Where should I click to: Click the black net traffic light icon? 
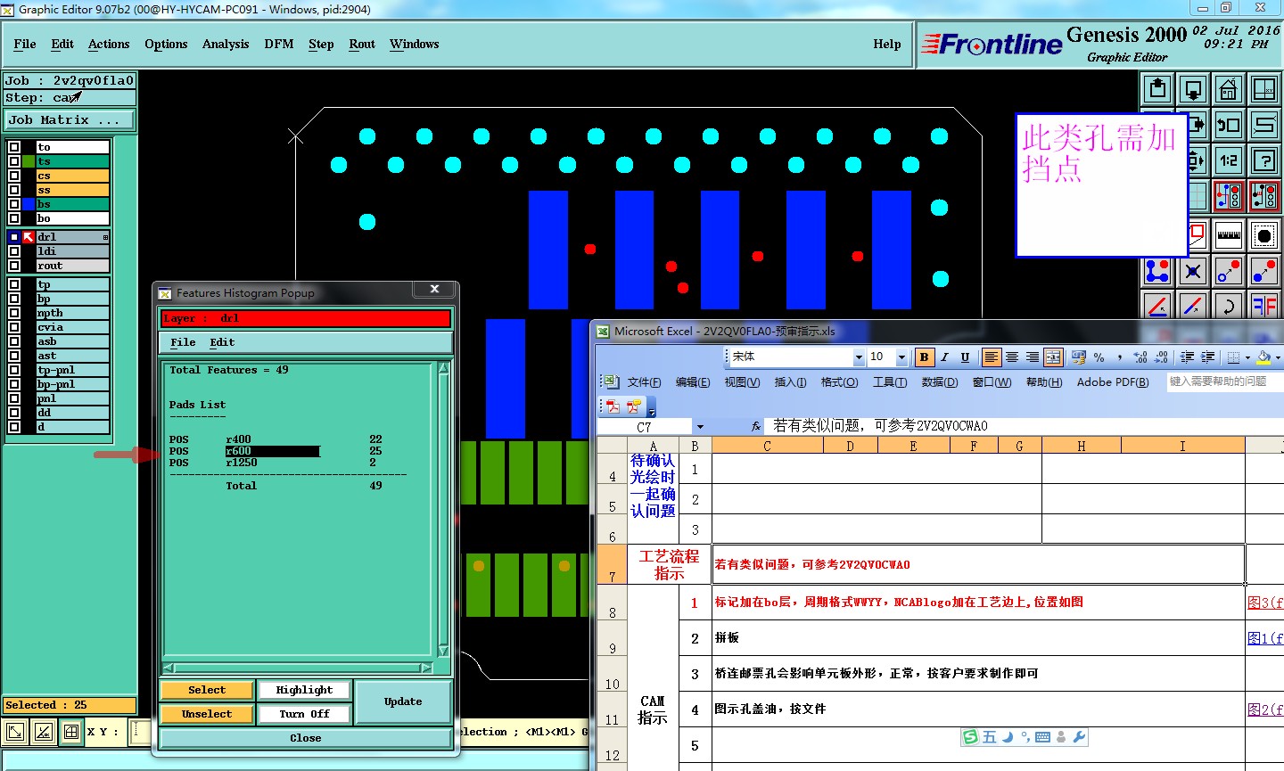pos(1264,196)
